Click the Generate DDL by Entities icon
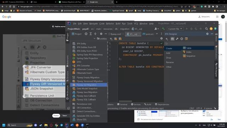Screen dimensions: 227x128 74,116
